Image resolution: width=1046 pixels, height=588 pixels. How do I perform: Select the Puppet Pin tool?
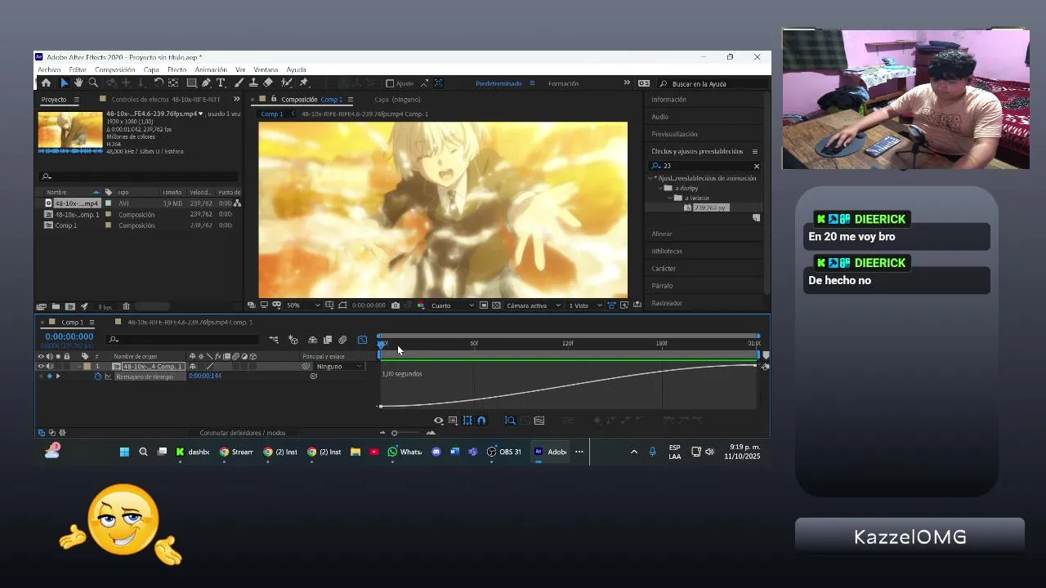[x=304, y=83]
